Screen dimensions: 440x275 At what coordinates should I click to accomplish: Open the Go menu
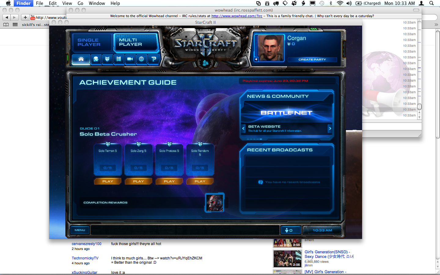(80, 3)
